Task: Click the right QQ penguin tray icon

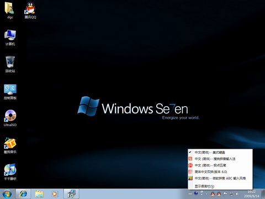Action: pos(219,193)
